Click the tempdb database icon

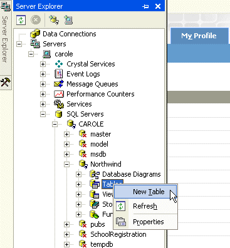coord(83,244)
